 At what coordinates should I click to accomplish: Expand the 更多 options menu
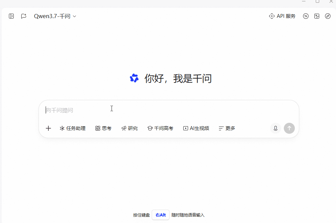pyautogui.click(x=227, y=128)
